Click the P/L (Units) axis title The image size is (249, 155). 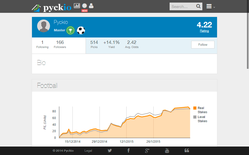pos(45,122)
